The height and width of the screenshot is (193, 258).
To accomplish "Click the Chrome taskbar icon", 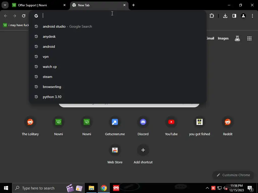I will (x=104, y=188).
